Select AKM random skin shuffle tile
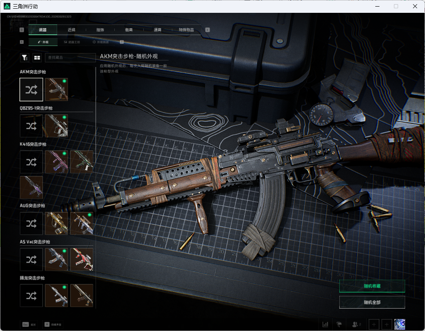Viewport: 425px width, 331px height. click(31, 90)
